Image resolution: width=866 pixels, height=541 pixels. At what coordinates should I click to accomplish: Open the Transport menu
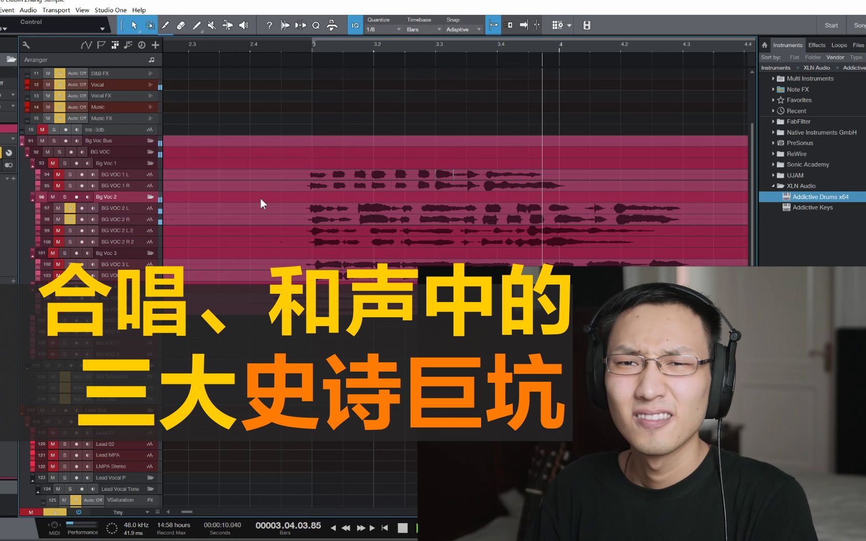(56, 10)
